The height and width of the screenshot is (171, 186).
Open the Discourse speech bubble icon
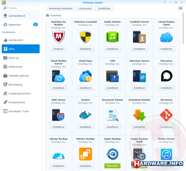166,76
